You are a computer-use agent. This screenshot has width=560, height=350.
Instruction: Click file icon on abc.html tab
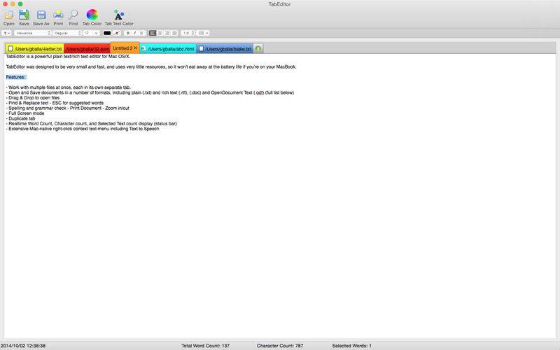143,48
